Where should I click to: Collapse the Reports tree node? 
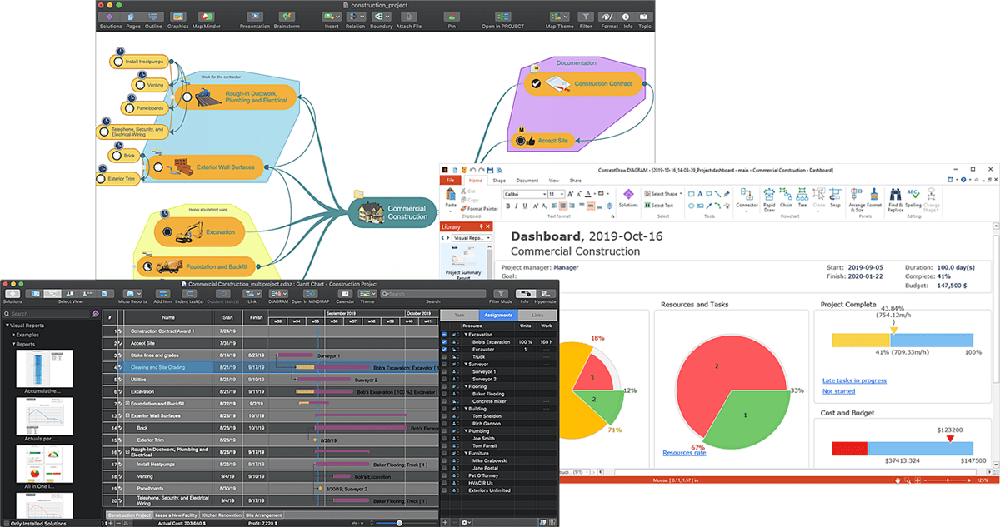[x=14, y=344]
